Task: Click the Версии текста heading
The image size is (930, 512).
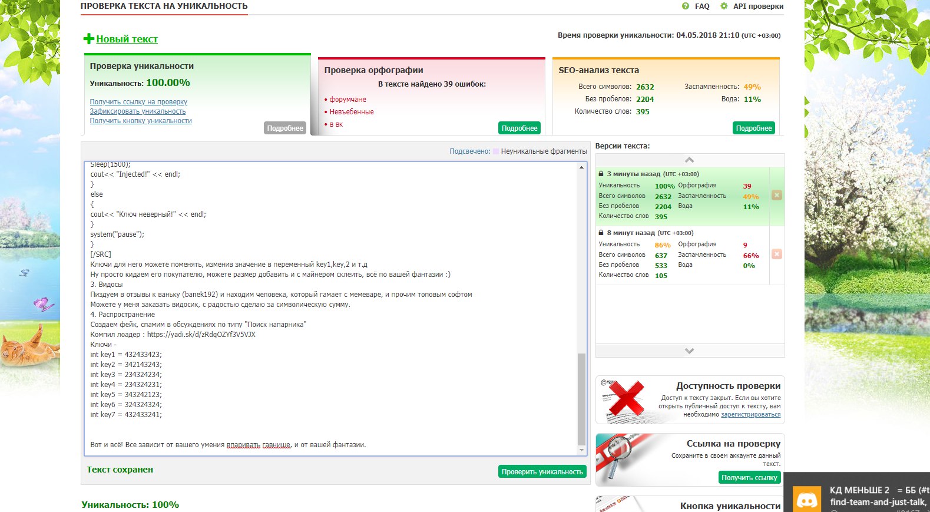Action: pyautogui.click(x=623, y=146)
